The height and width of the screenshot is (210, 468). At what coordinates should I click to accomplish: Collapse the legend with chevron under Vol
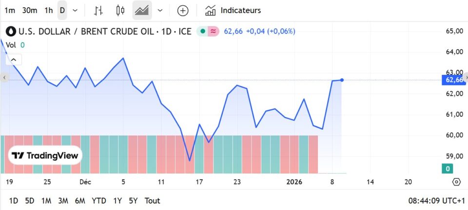14,60
